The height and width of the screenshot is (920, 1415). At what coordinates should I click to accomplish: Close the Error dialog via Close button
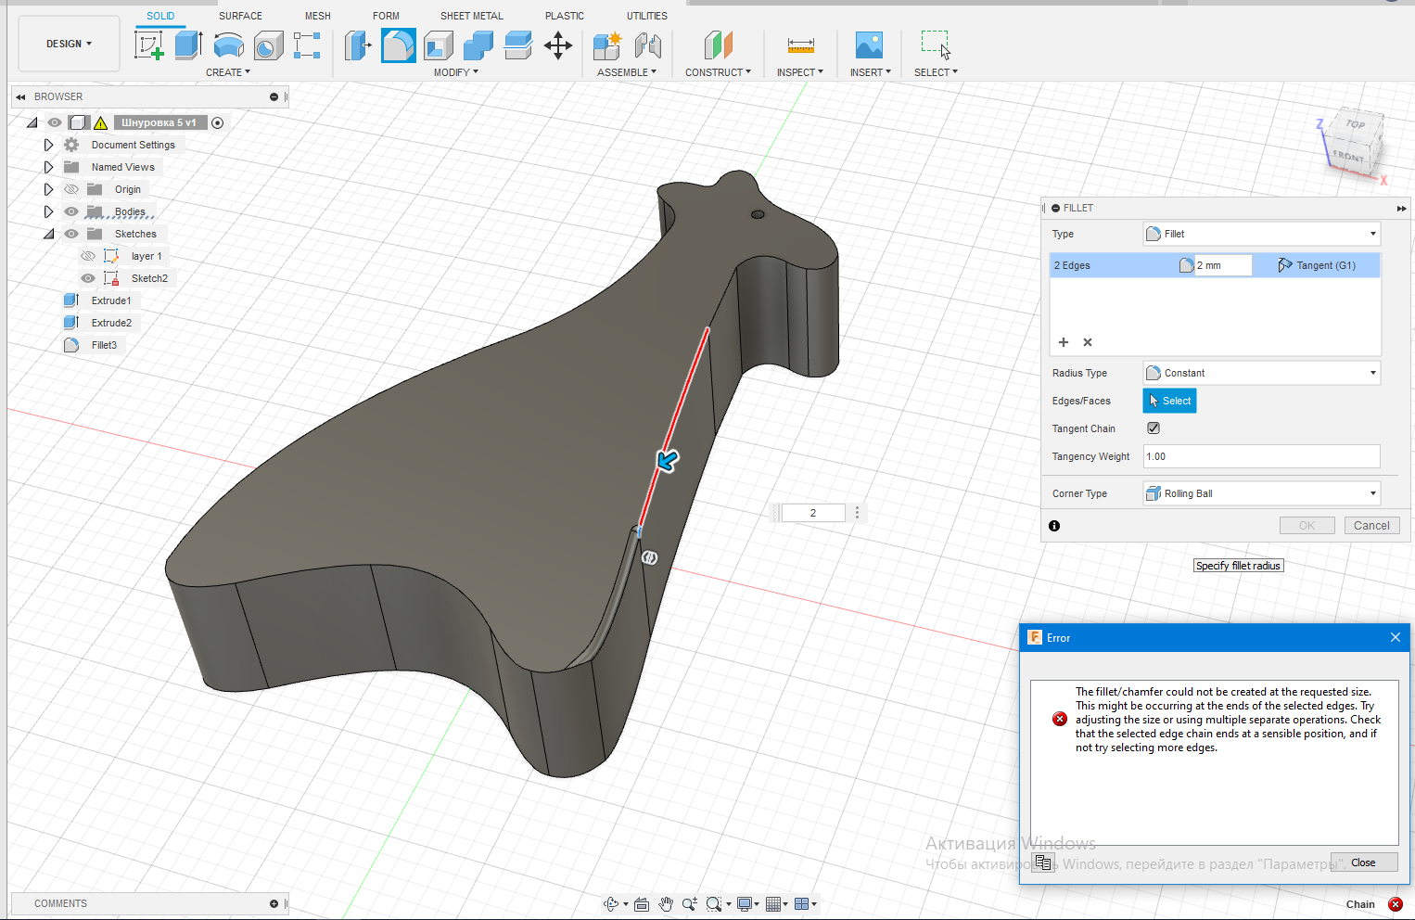(1363, 862)
